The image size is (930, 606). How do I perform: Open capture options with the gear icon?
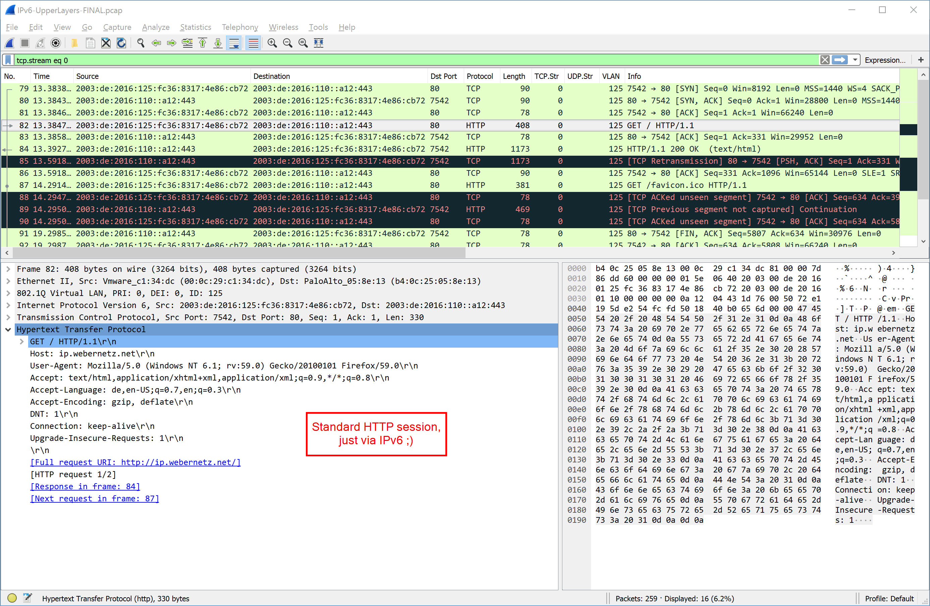point(56,43)
